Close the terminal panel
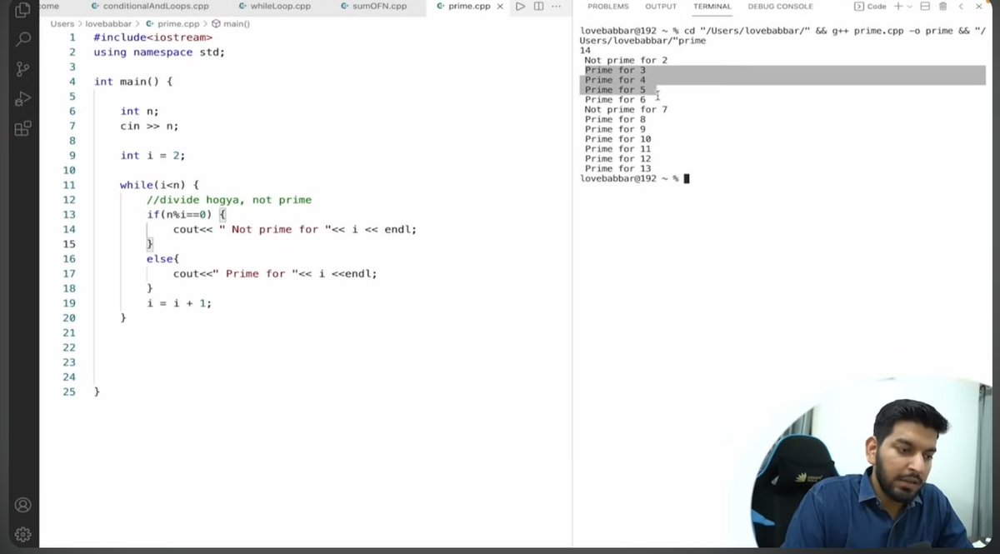Image resolution: width=1000 pixels, height=554 pixels. pos(979,7)
